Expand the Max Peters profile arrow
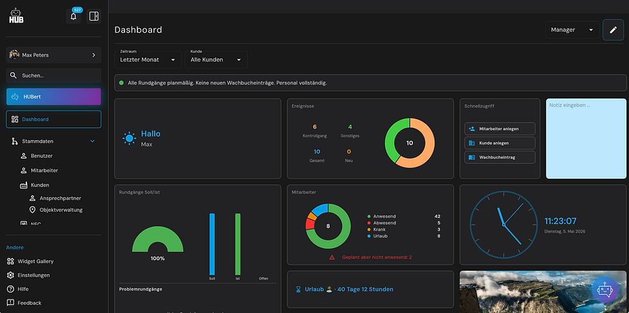629x313 pixels. [94, 55]
